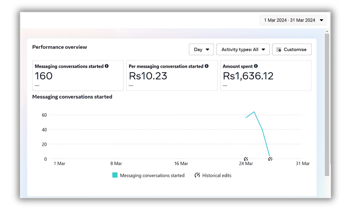The image size is (351, 210).
Task: Open the 1 Mar 2024 - 31 Mar 2024 date range picker
Action: pyautogui.click(x=293, y=20)
